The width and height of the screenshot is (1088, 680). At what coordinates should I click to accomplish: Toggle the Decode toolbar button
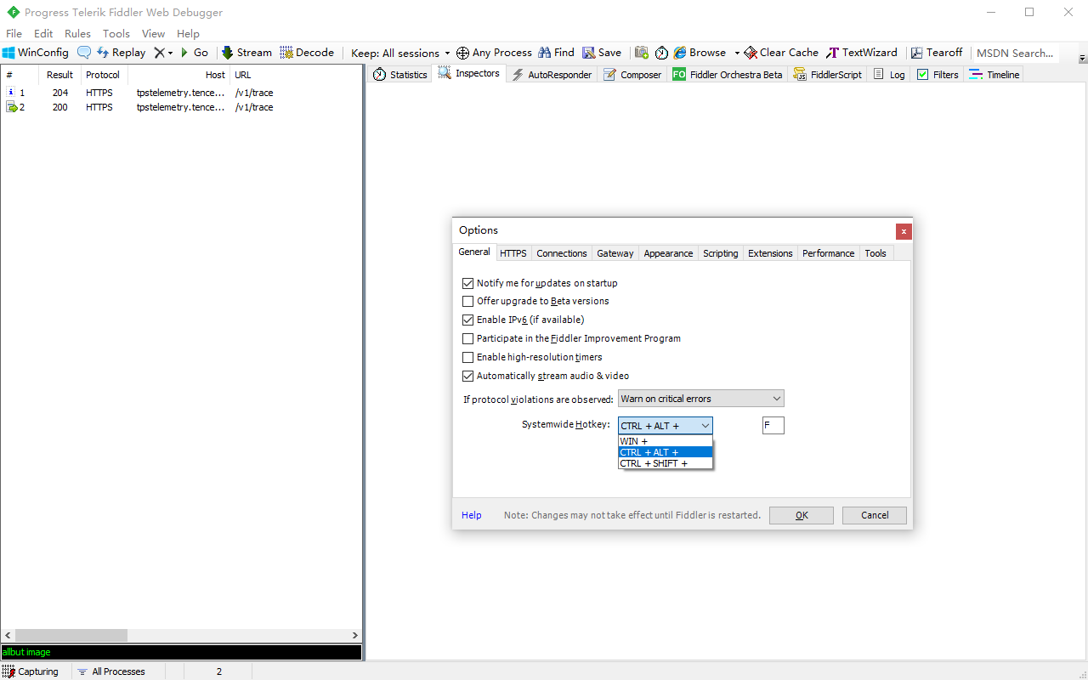pos(307,53)
